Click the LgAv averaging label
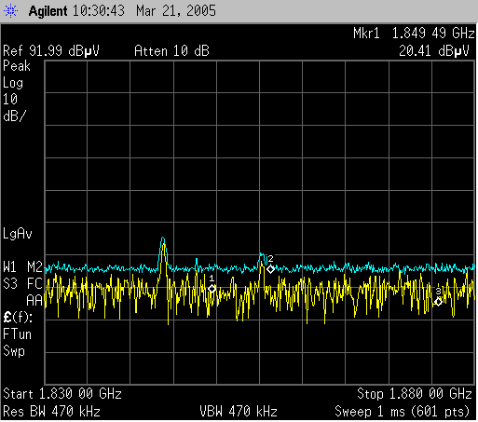478x422 pixels. (x=18, y=234)
